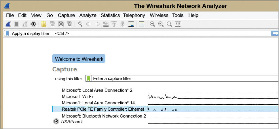Open capture options gear icon
Viewport: 279px width, 129px height.
tap(33, 24)
